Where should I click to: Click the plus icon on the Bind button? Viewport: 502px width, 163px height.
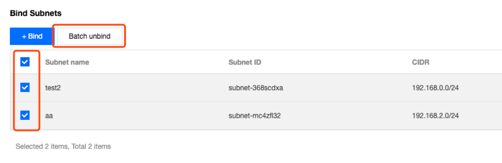24,37
